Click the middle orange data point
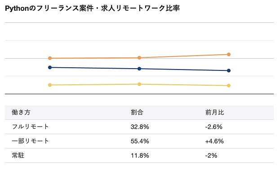Viewport: 280px width, 170px height. [139, 57]
